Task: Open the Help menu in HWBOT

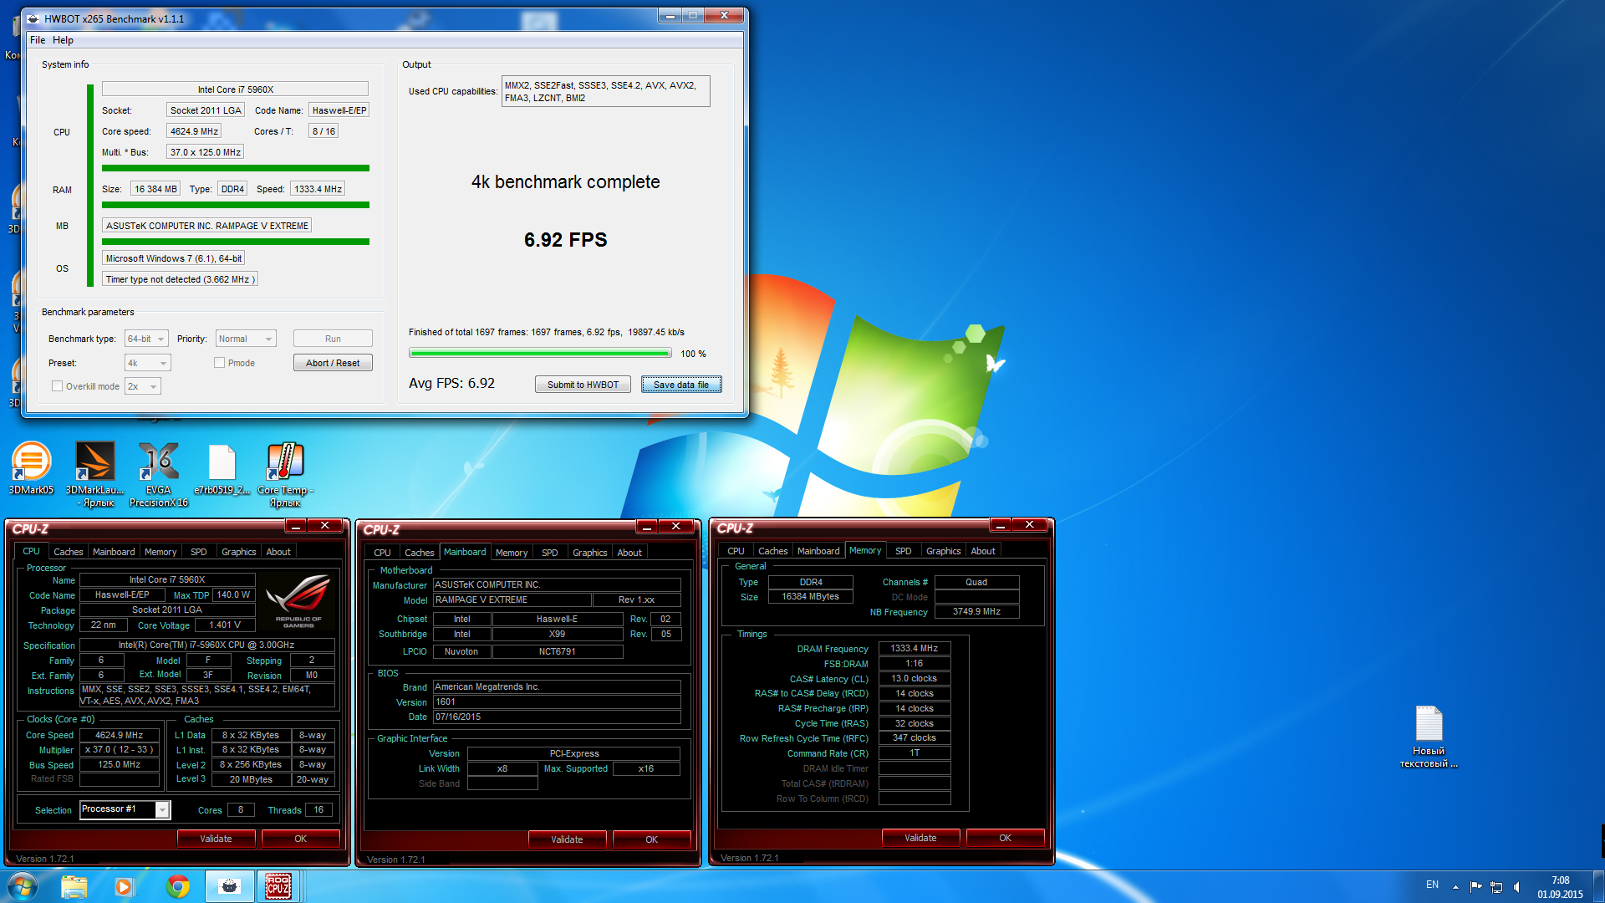Action: [63, 40]
